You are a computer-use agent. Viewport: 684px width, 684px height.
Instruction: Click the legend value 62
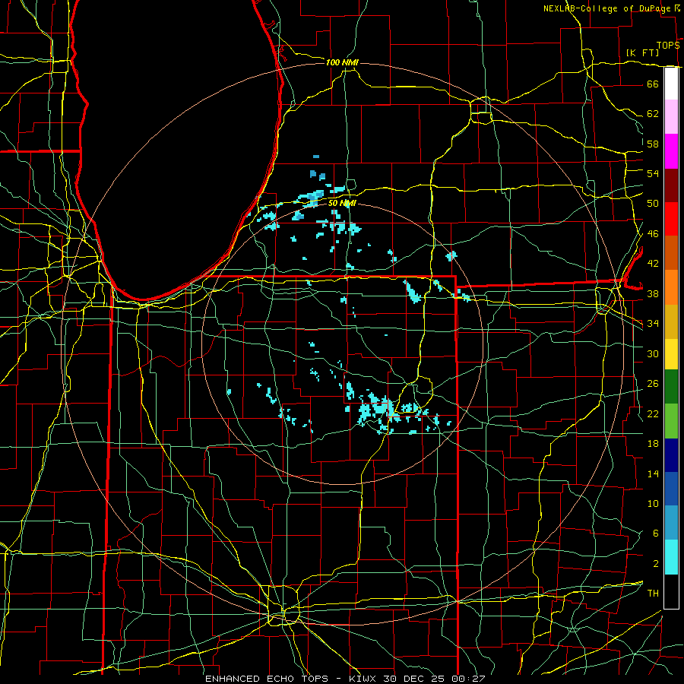tap(653, 114)
